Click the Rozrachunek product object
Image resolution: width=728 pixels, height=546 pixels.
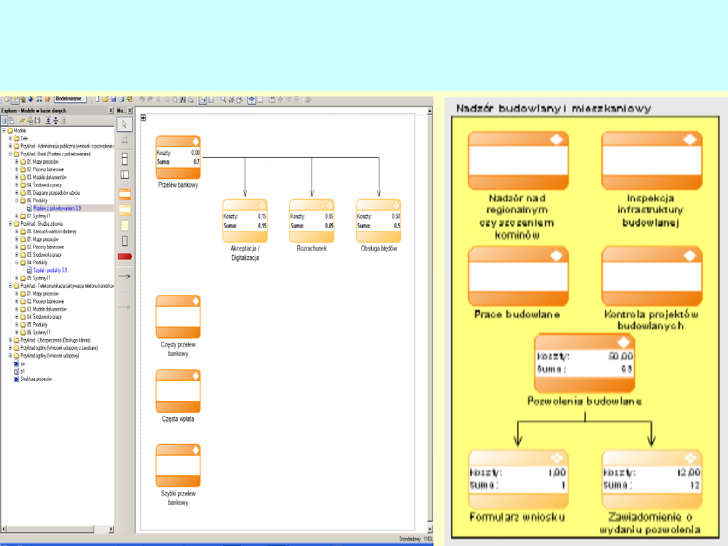click(311, 220)
